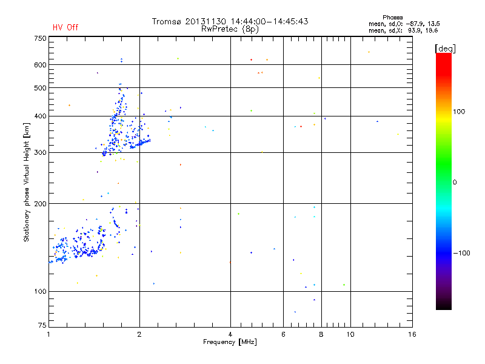The height and width of the screenshot is (364, 485).
Task: Click the y-axis '500' tick label
Action: coord(40,88)
